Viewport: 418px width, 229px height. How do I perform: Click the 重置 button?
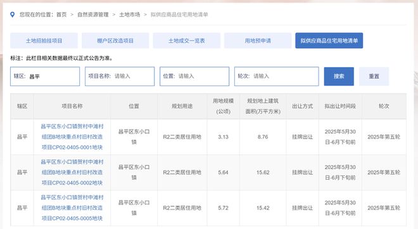click(x=374, y=77)
